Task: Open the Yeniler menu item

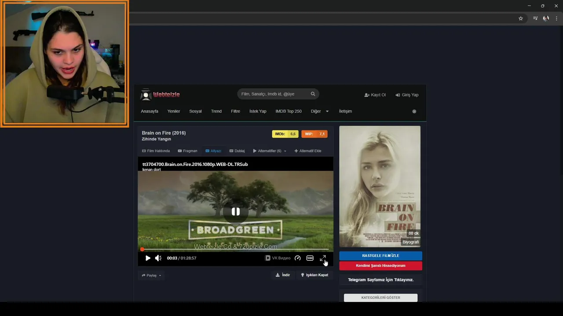Action: tap(174, 111)
